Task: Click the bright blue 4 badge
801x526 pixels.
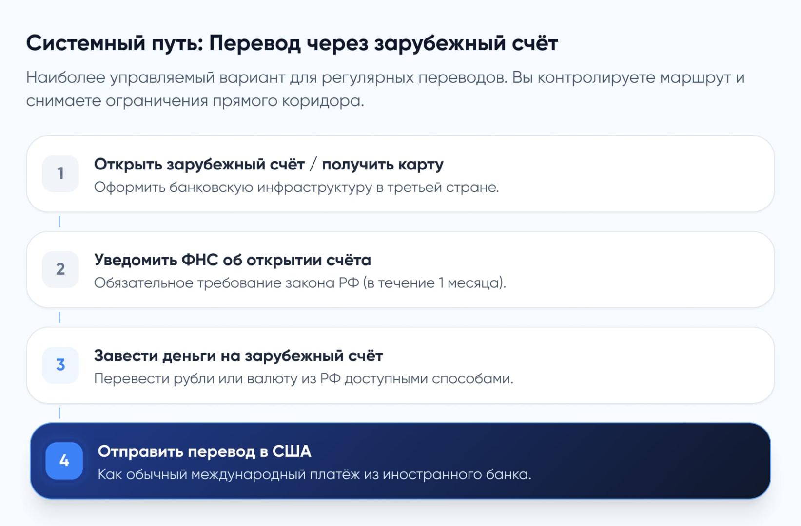Action: click(x=64, y=461)
